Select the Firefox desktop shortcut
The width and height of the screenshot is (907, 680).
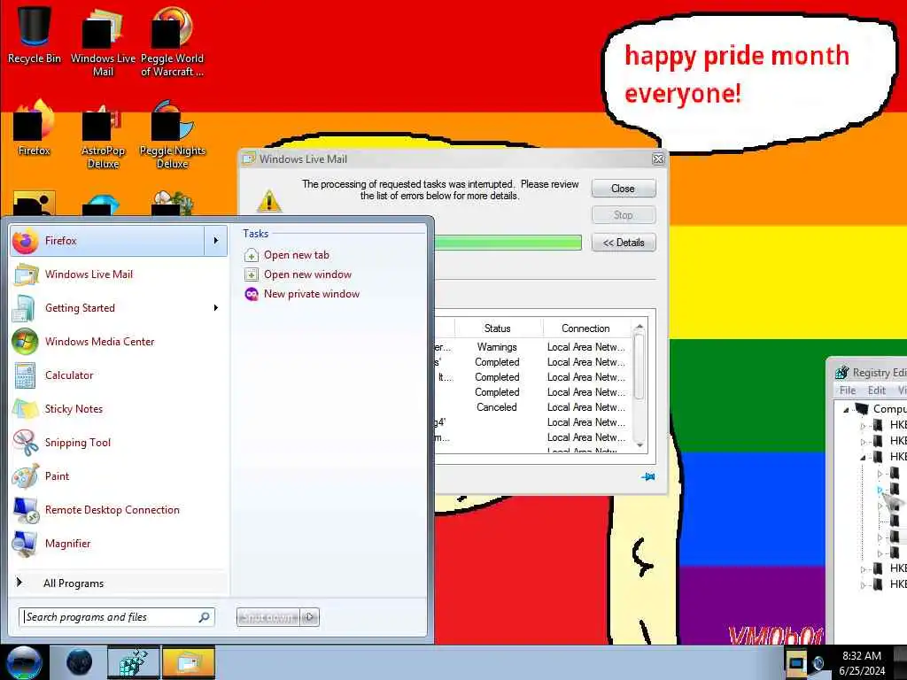pyautogui.click(x=34, y=127)
